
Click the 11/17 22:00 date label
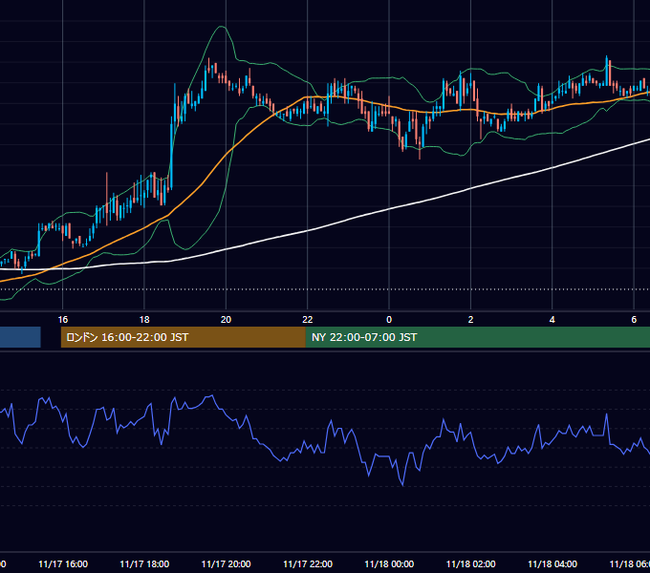(308, 564)
